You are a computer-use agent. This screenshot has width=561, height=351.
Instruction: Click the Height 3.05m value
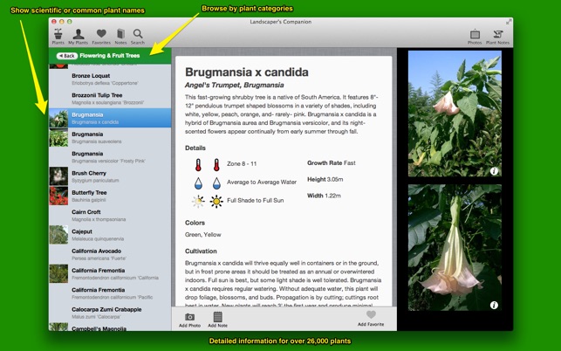coord(325,179)
